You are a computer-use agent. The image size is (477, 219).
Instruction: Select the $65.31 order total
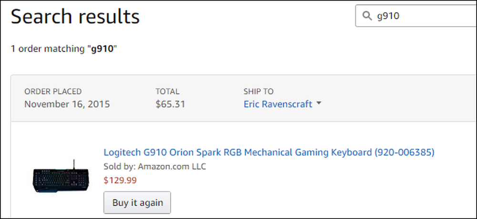tap(170, 104)
